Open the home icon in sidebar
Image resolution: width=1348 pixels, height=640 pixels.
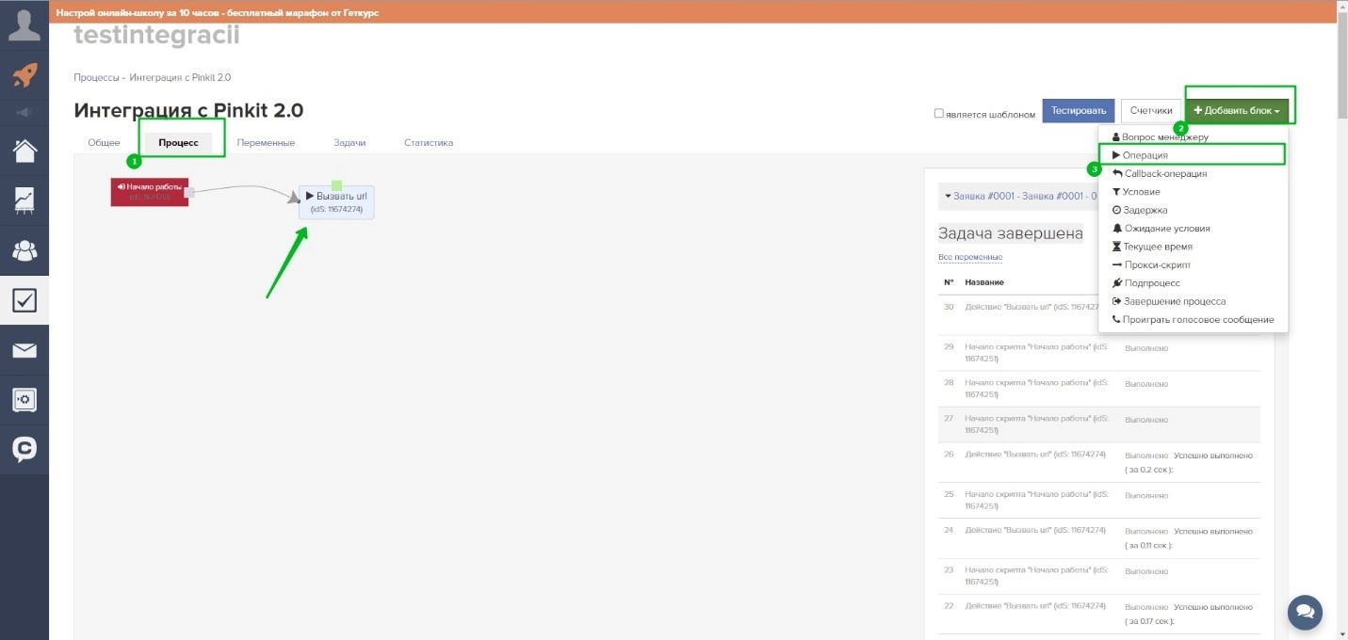click(24, 151)
